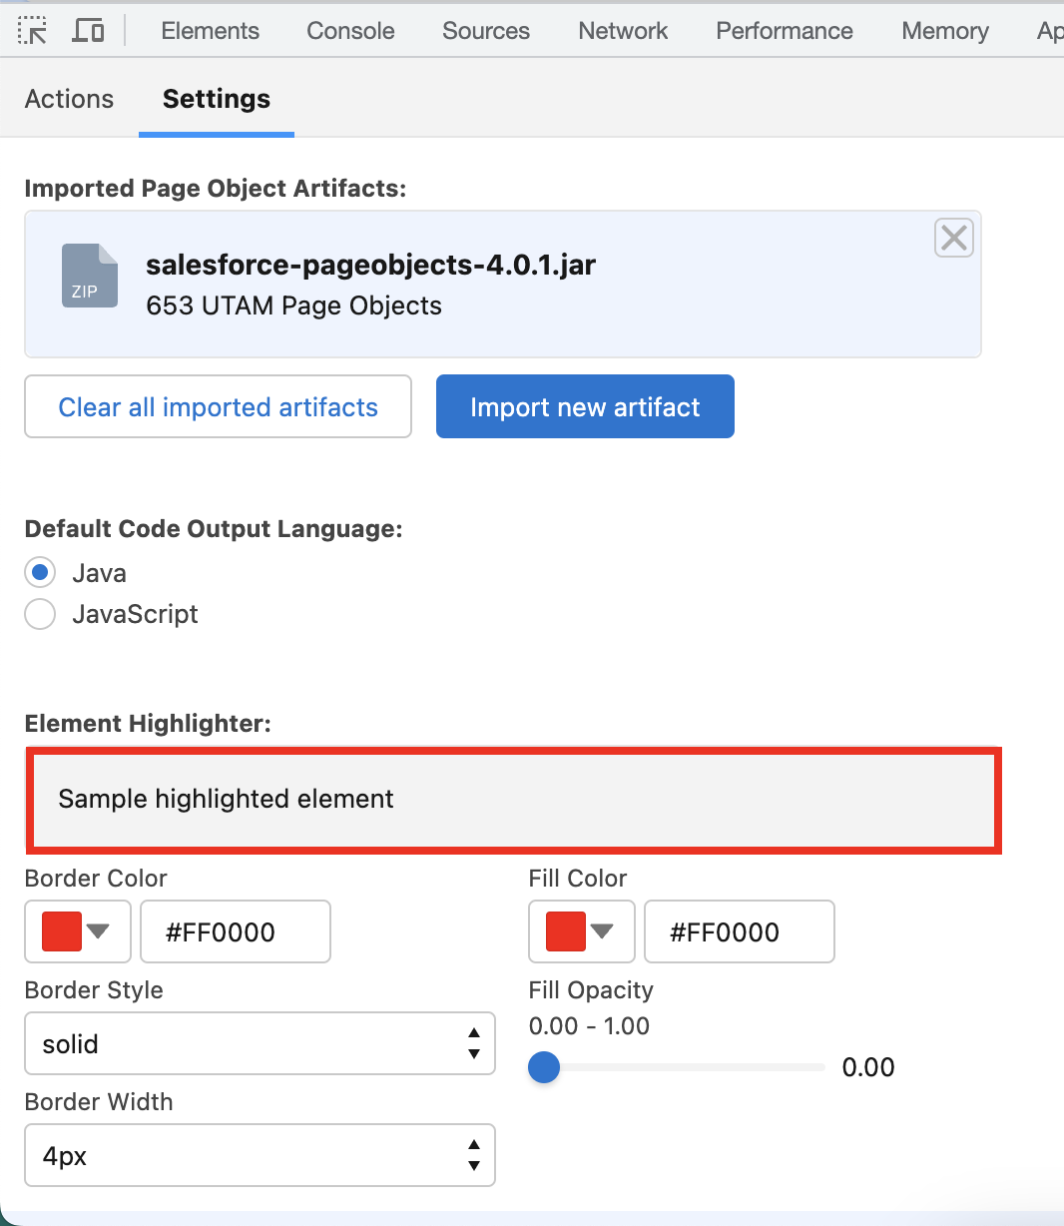This screenshot has height=1226, width=1064.
Task: Click the inspect element picker icon
Action: (x=32, y=30)
